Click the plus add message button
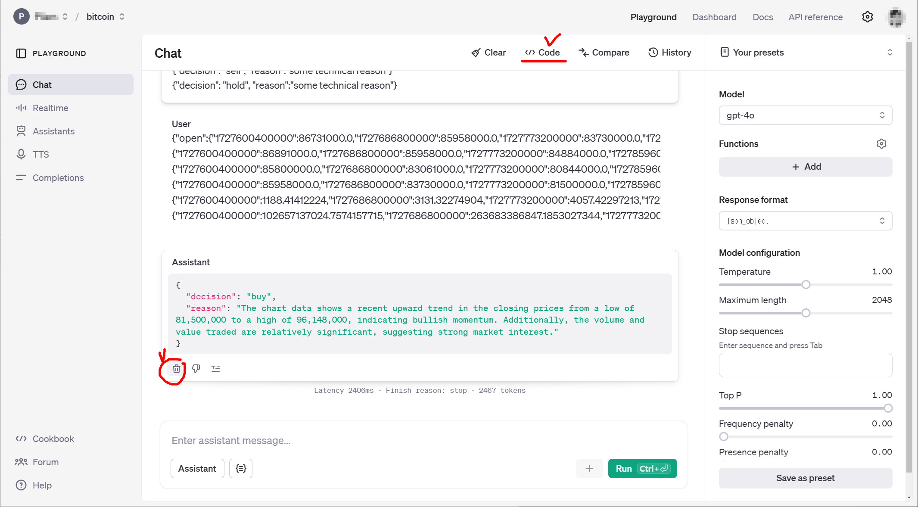The image size is (918, 507). pyautogui.click(x=589, y=469)
